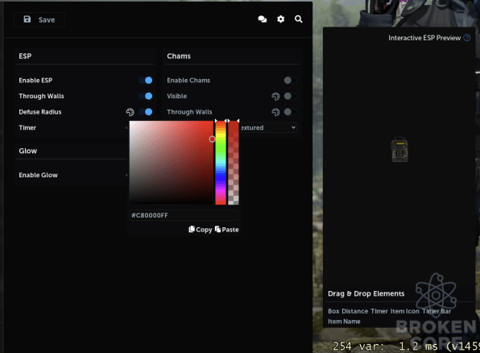This screenshot has width=480, height=353.
Task: Pick a shade in the saturation square
Action: [x=172, y=163]
